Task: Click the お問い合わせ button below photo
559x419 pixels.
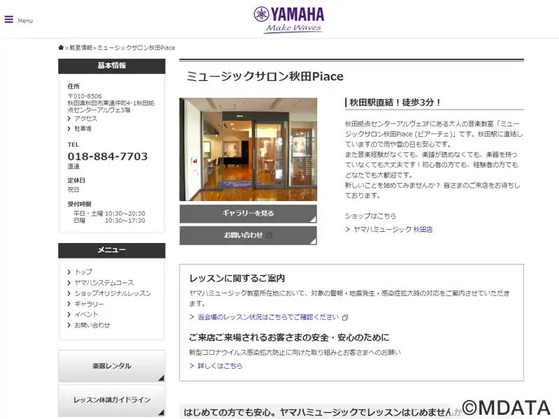Action: [248, 235]
